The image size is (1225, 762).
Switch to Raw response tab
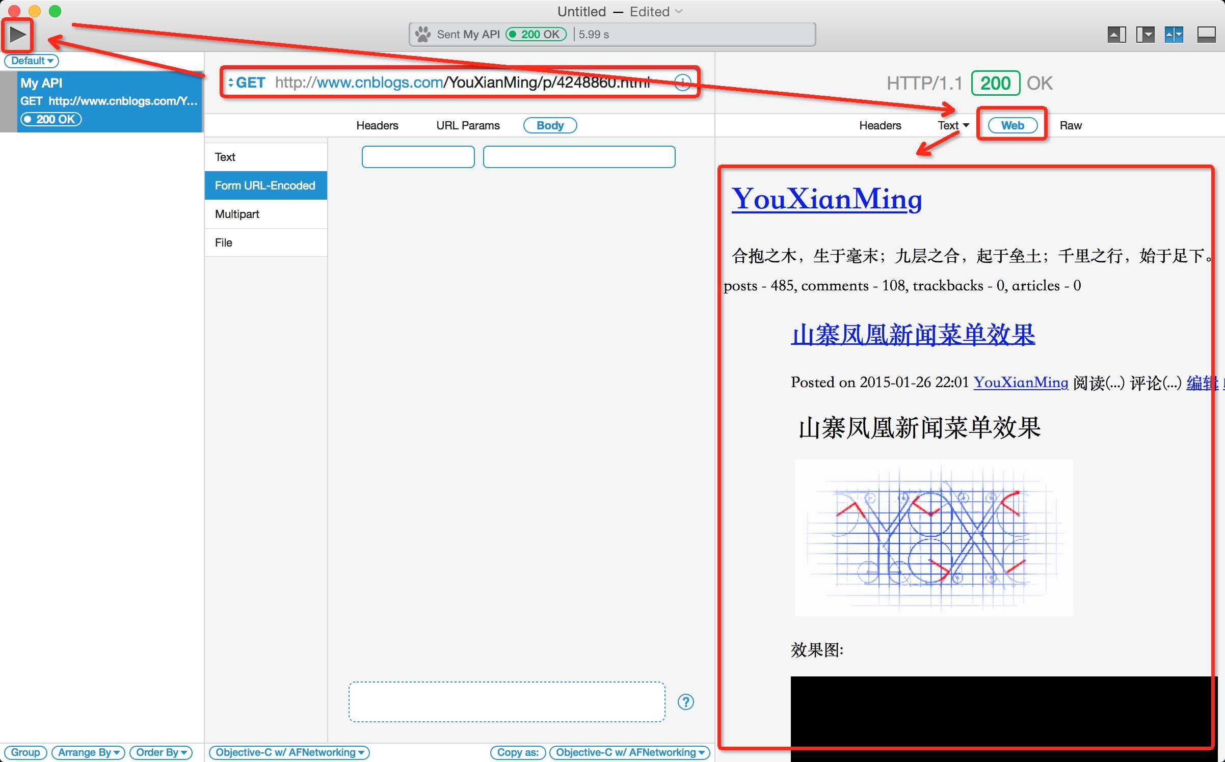pyautogui.click(x=1071, y=125)
